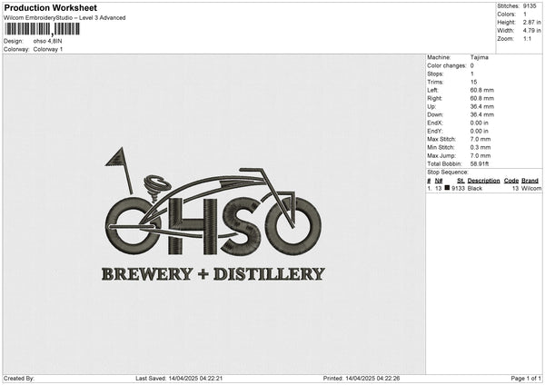
Task: Click the 'Brand' column header
Action: pyautogui.click(x=530, y=181)
